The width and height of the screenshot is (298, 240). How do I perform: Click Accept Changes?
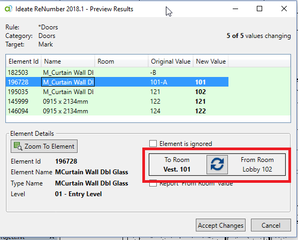(220, 225)
